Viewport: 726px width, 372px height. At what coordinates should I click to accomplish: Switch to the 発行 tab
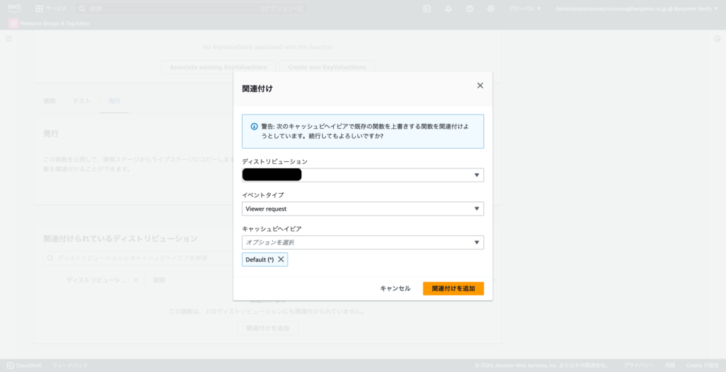(114, 100)
